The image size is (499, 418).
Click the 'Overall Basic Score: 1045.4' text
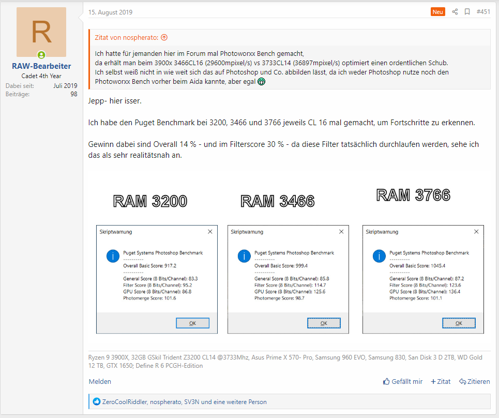pos(417,266)
